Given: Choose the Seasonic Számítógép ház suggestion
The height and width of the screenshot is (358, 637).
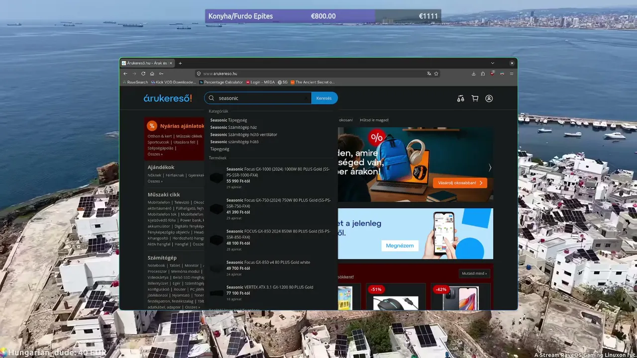Looking at the screenshot, I should tap(233, 127).
